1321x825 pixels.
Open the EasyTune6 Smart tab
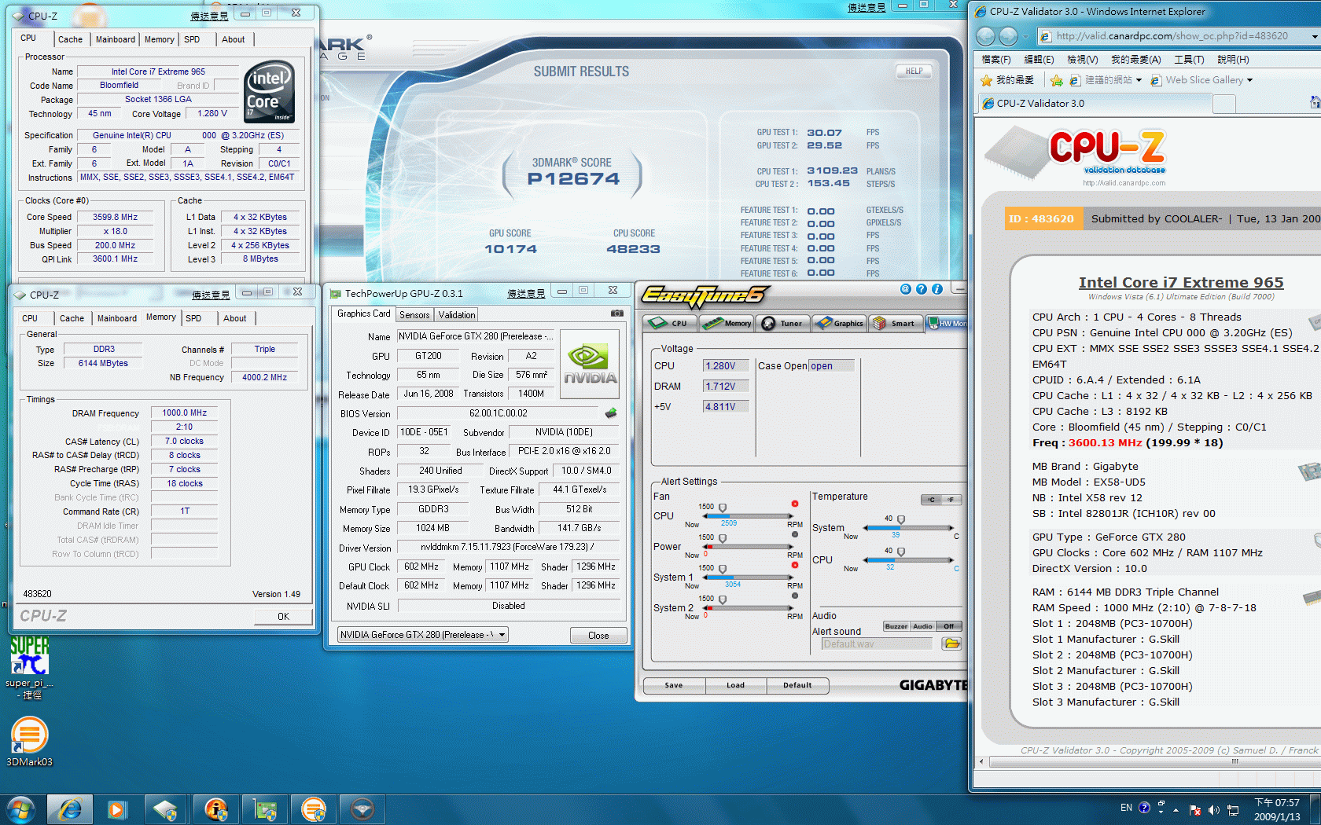[895, 323]
